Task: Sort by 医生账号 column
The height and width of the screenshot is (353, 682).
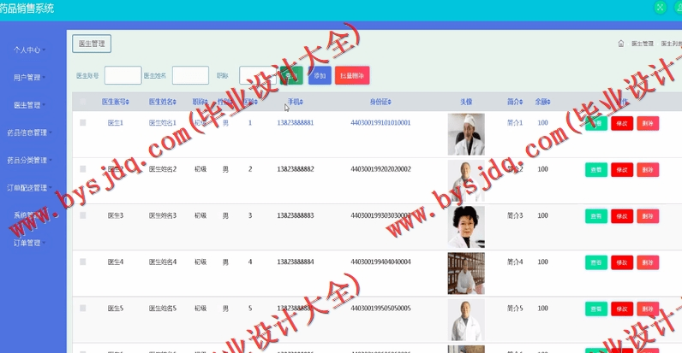Action: tap(116, 102)
